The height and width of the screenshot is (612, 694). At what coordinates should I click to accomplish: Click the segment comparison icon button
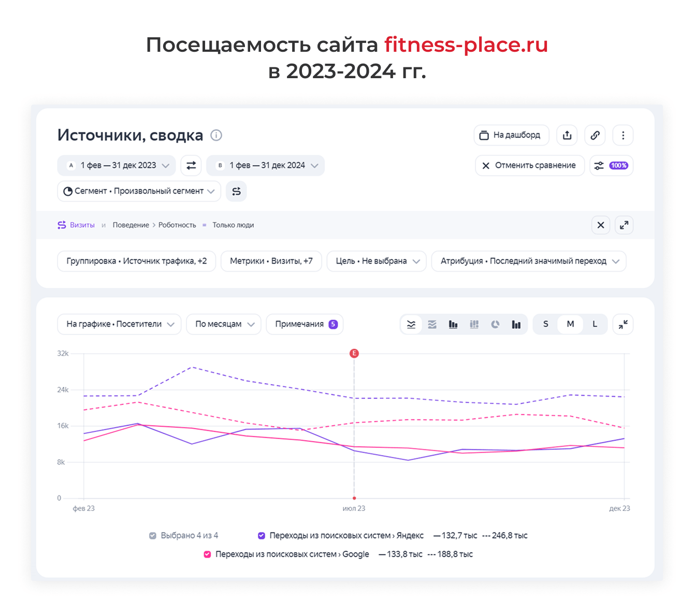(236, 191)
